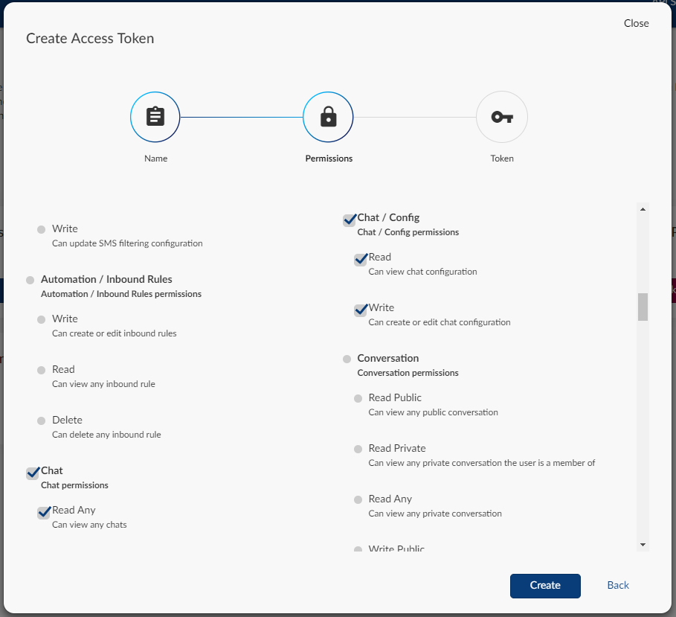676x617 pixels.
Task: Click 'Can create or edit inbound rules' text
Action: tap(115, 333)
